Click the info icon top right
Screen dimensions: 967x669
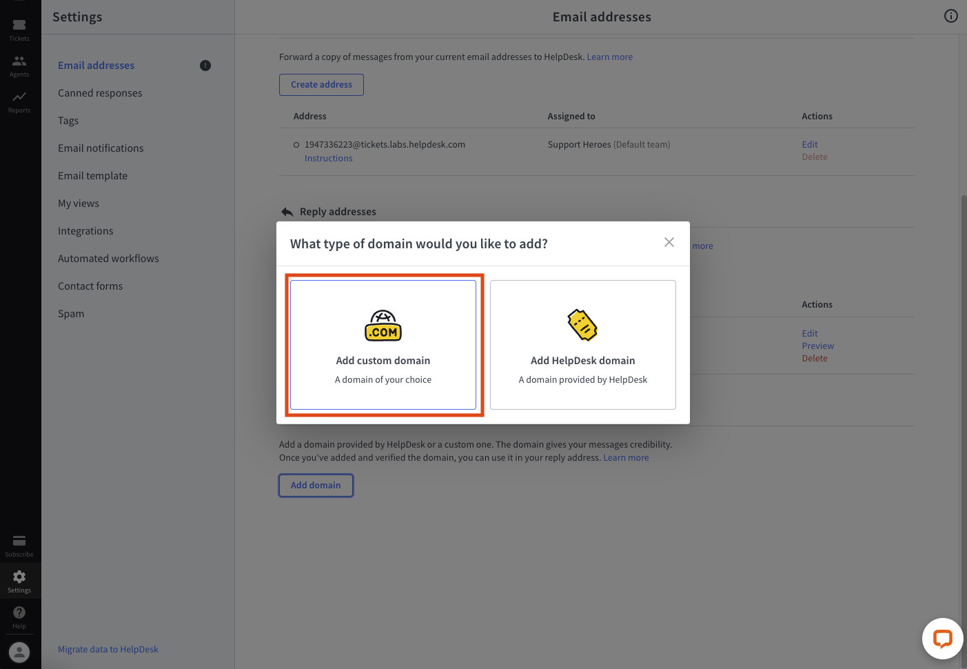951,15
